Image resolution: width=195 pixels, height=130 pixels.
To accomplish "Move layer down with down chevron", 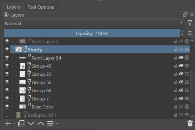I will 31,123.
